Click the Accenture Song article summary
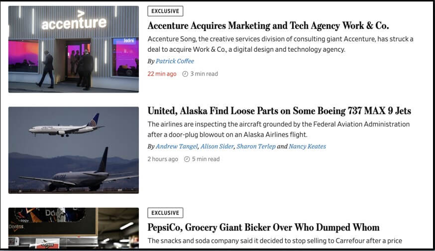The height and width of the screenshot is (251, 435). coord(280,44)
